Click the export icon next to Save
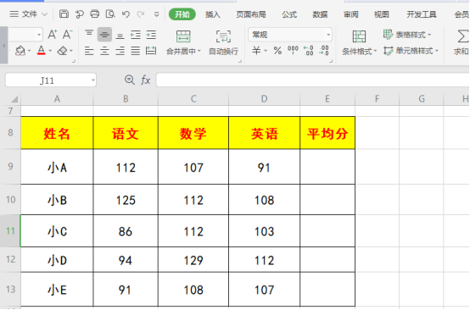The image size is (470, 310). (80, 14)
